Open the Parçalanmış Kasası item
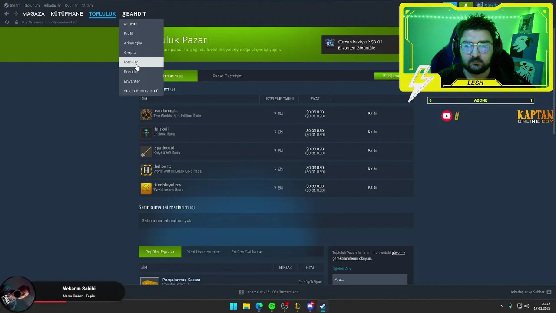This screenshot has width=556, height=313. coord(181,280)
